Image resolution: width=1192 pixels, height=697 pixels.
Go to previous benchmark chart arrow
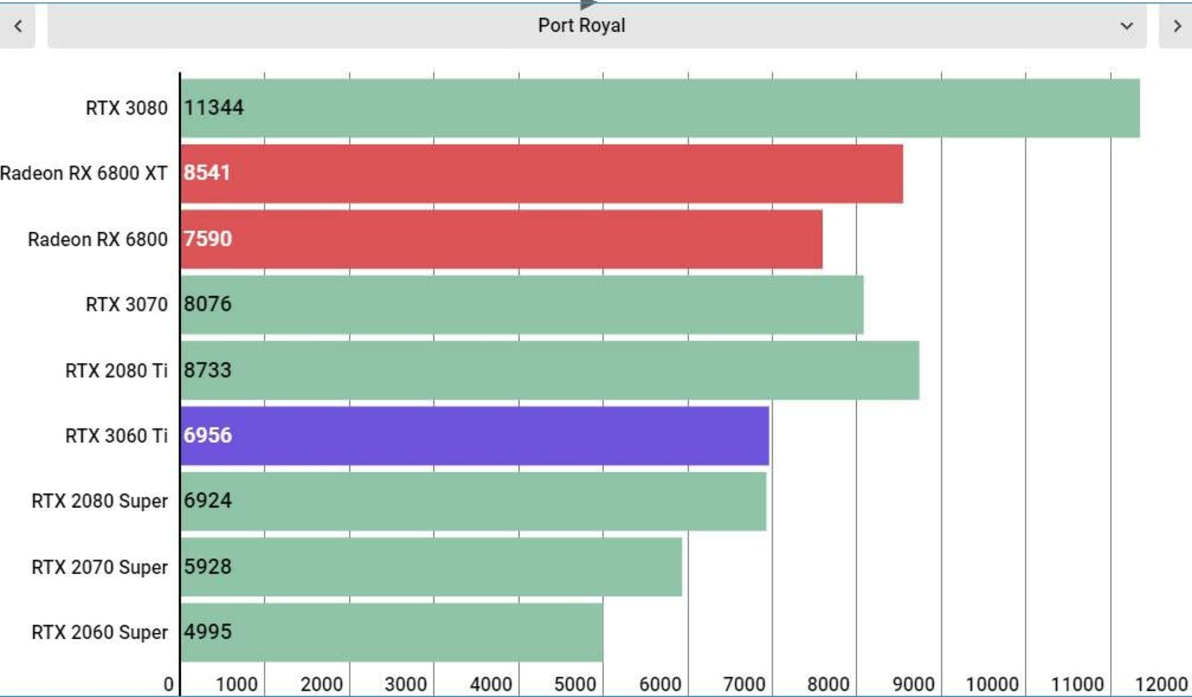click(x=18, y=26)
